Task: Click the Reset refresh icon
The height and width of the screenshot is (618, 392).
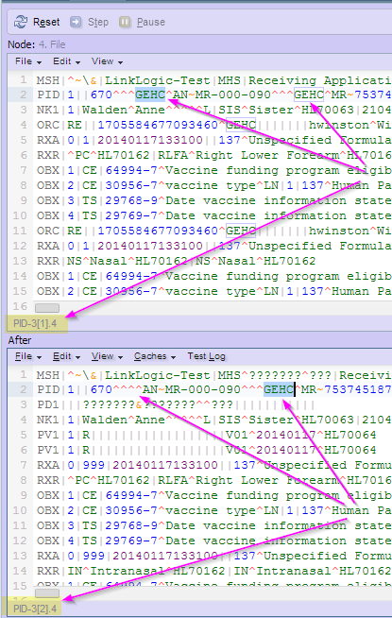Action: coord(21,22)
